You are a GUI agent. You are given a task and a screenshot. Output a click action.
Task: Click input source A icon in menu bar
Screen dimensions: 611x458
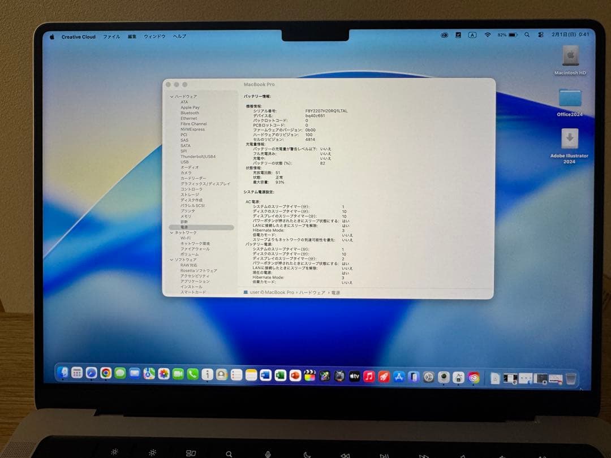[x=472, y=35]
